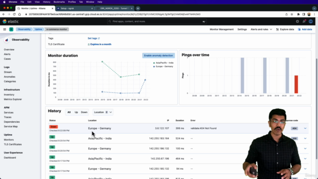
Task: Click the browser home icon
Action: [x=19, y=14]
